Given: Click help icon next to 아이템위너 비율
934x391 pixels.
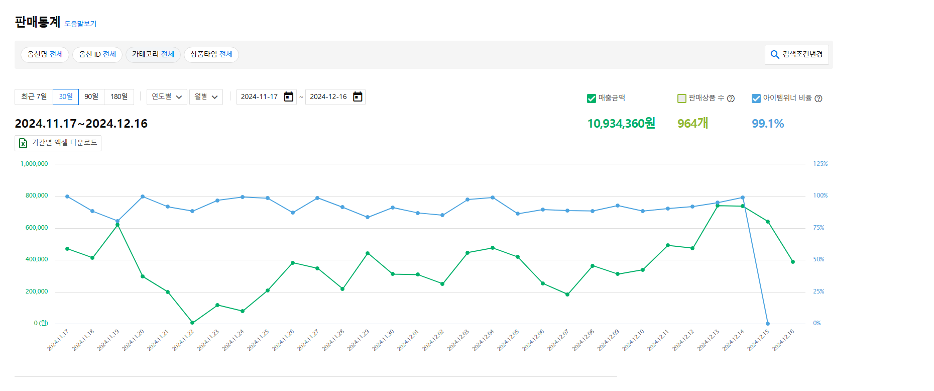Looking at the screenshot, I should pyautogui.click(x=819, y=99).
